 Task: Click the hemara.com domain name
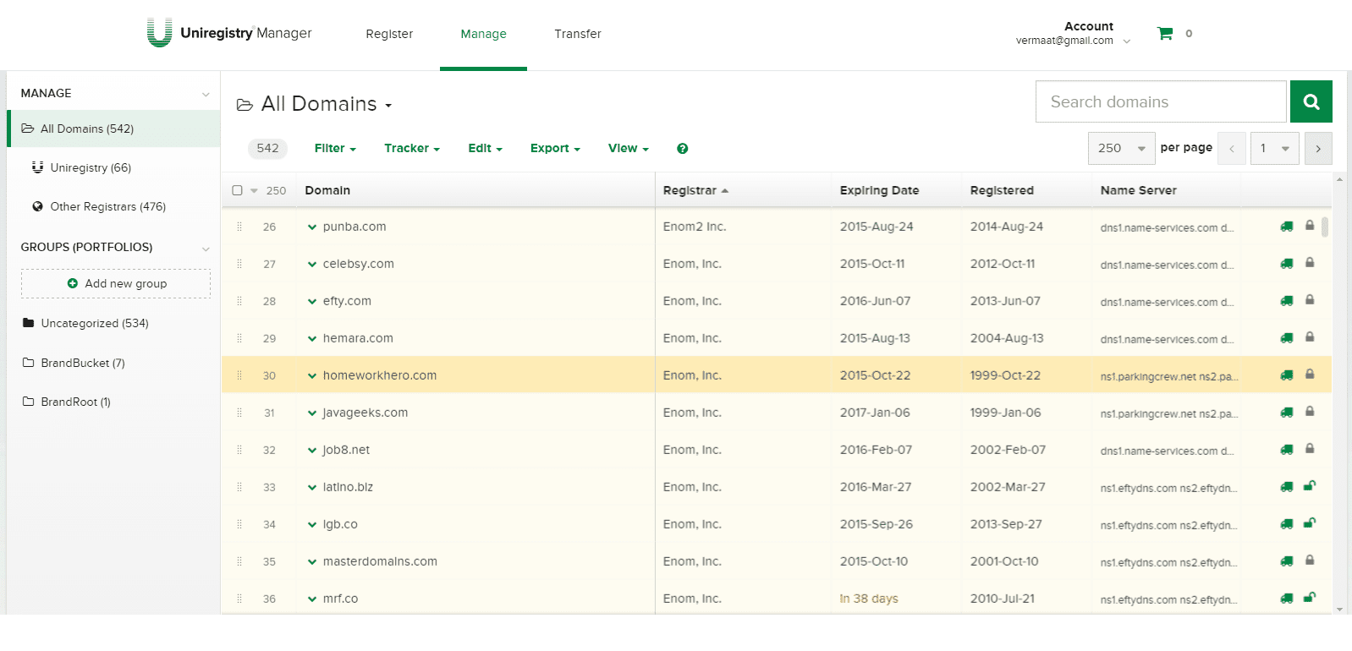[358, 338]
